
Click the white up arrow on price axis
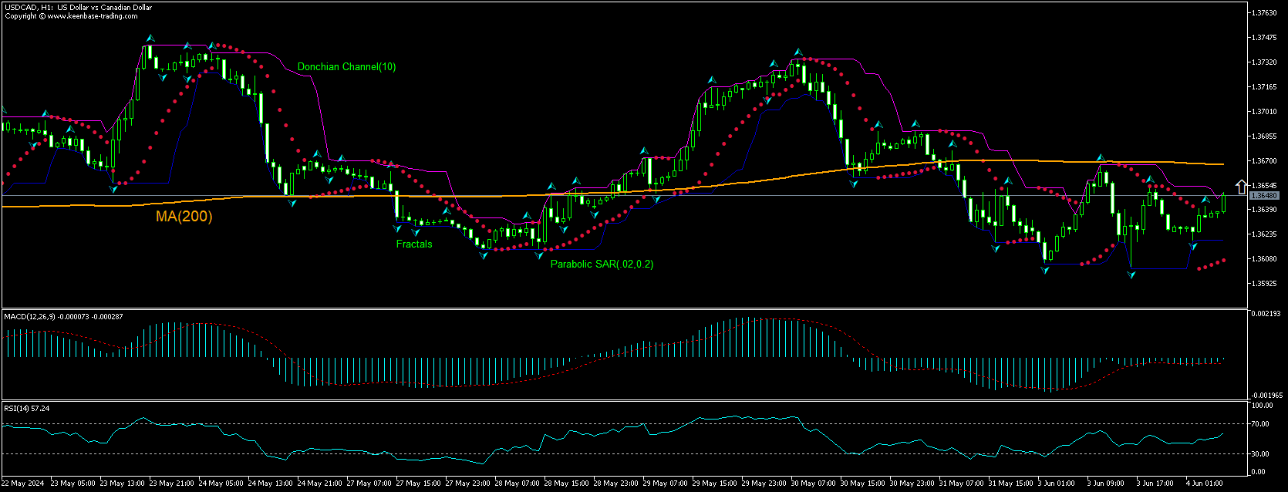click(x=1241, y=187)
